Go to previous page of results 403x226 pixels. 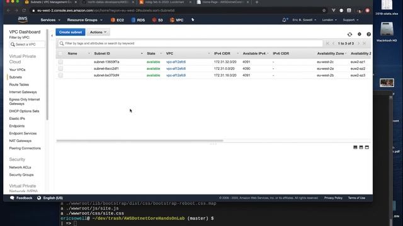333,43
